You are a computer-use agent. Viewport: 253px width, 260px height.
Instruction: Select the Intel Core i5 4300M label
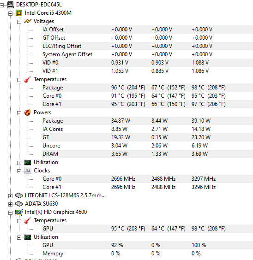point(48,13)
